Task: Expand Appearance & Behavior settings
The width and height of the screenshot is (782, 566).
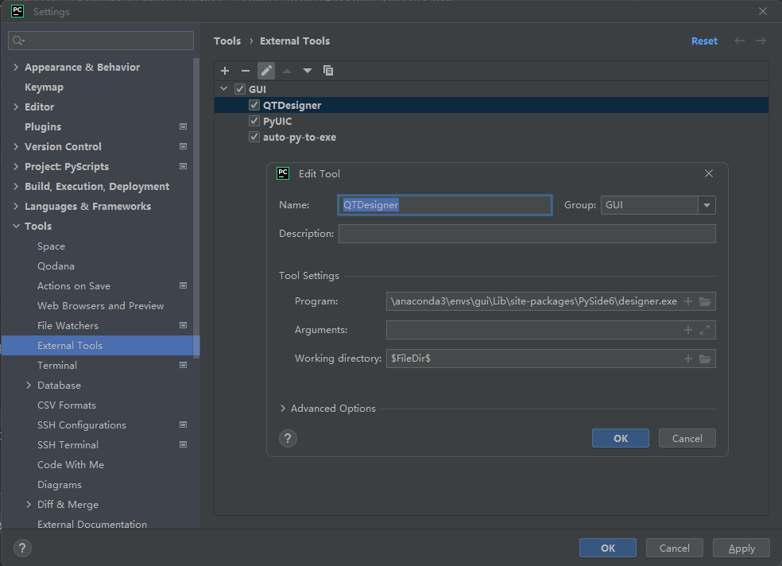Action: 16,67
